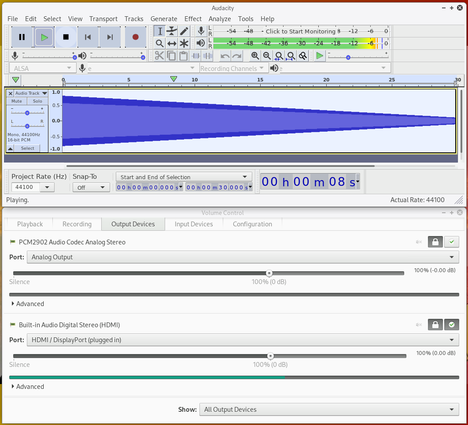Stop playback with the Stop button
This screenshot has width=468, height=425.
(x=66, y=37)
